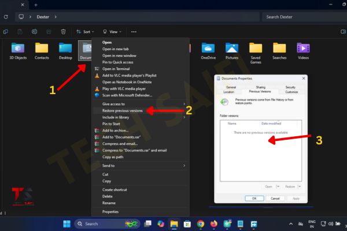
Task: Launch Firefox from taskbar
Action: [x=214, y=223]
